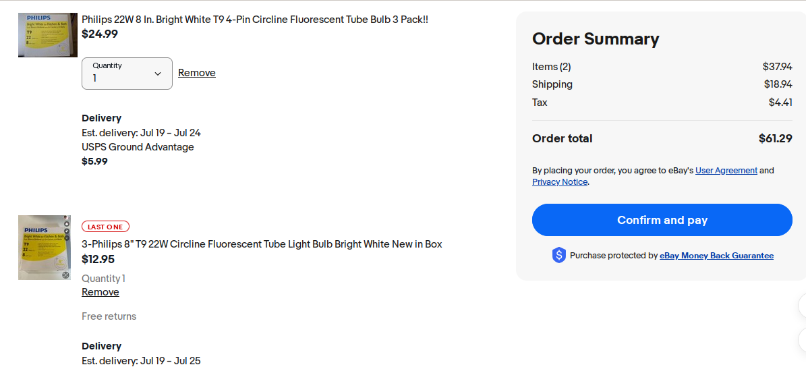Click the lower floating circular button at right edge

803,339
